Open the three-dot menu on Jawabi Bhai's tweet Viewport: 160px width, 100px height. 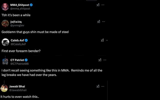[x=103, y=86]
